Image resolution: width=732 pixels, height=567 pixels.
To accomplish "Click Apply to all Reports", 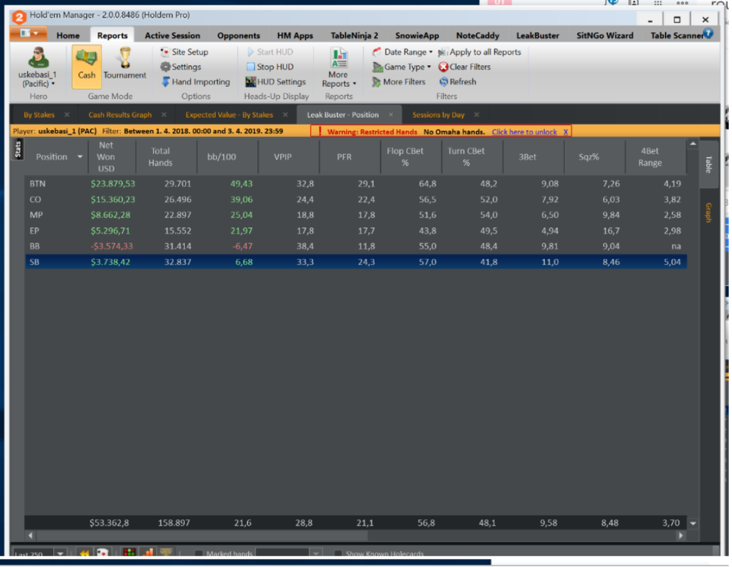I will point(480,52).
